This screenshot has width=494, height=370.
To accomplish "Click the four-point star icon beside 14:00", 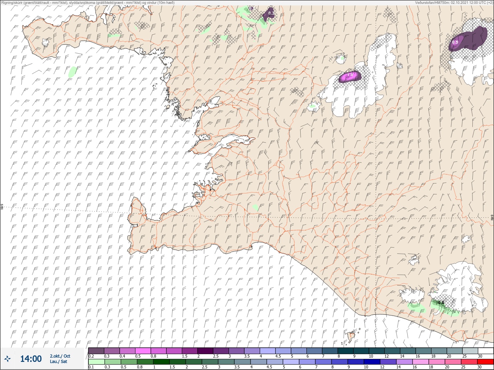I will (x=7, y=359).
